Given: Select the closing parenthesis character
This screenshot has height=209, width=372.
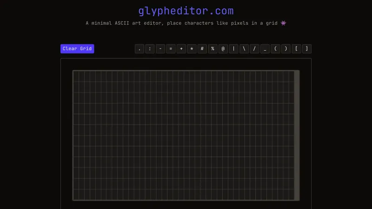Looking at the screenshot, I should 286,49.
